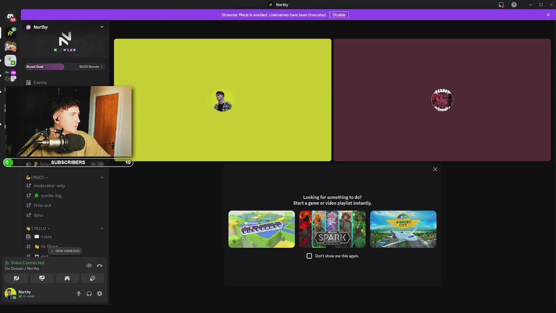Screen dimensions: 556x313
Task: Open the soundboard button
Action: coord(93,278)
